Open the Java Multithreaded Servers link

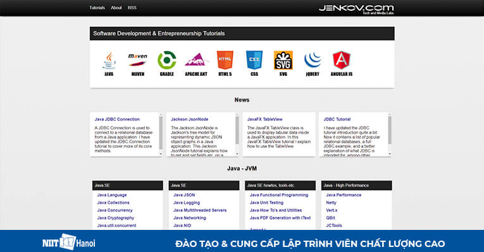pos(200,210)
